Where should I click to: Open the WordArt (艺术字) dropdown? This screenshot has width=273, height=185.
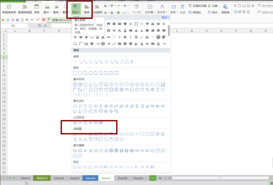[162, 9]
